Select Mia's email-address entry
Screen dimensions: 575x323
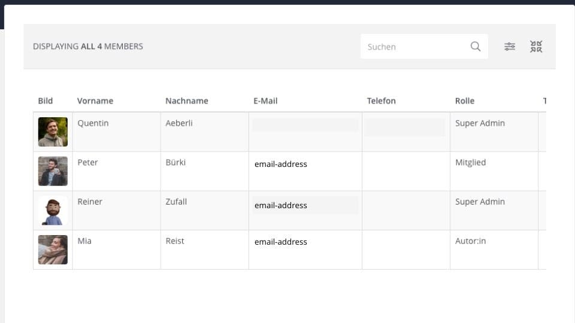[x=281, y=242]
